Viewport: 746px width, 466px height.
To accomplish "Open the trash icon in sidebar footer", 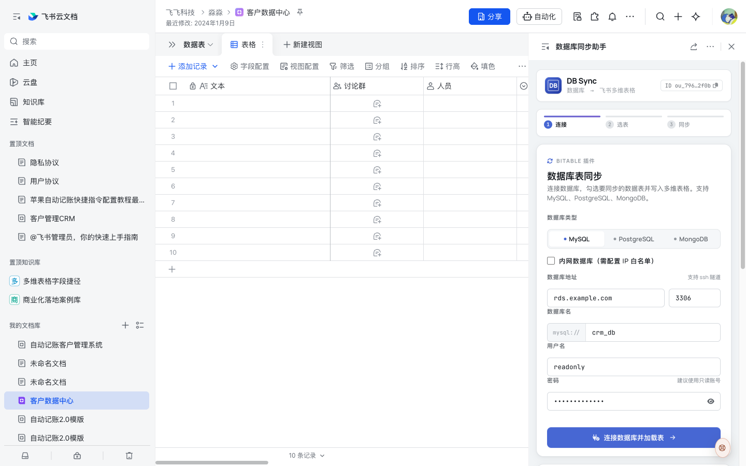I will (129, 456).
